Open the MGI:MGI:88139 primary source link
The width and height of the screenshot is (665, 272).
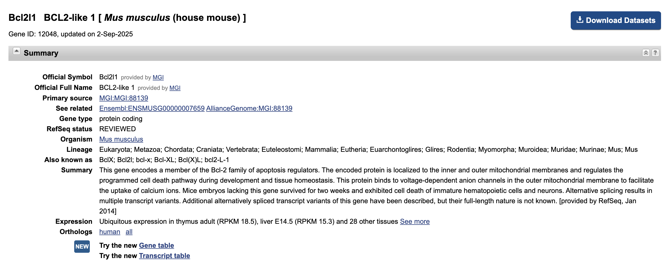click(123, 98)
